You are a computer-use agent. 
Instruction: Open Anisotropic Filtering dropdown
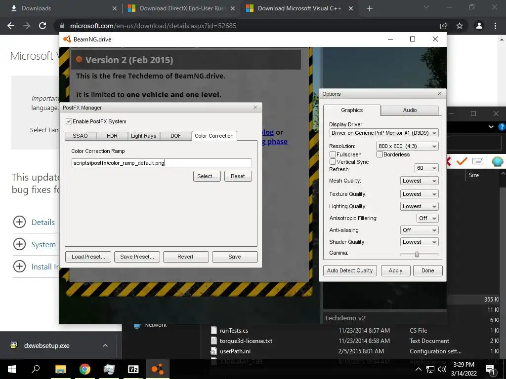427,218
